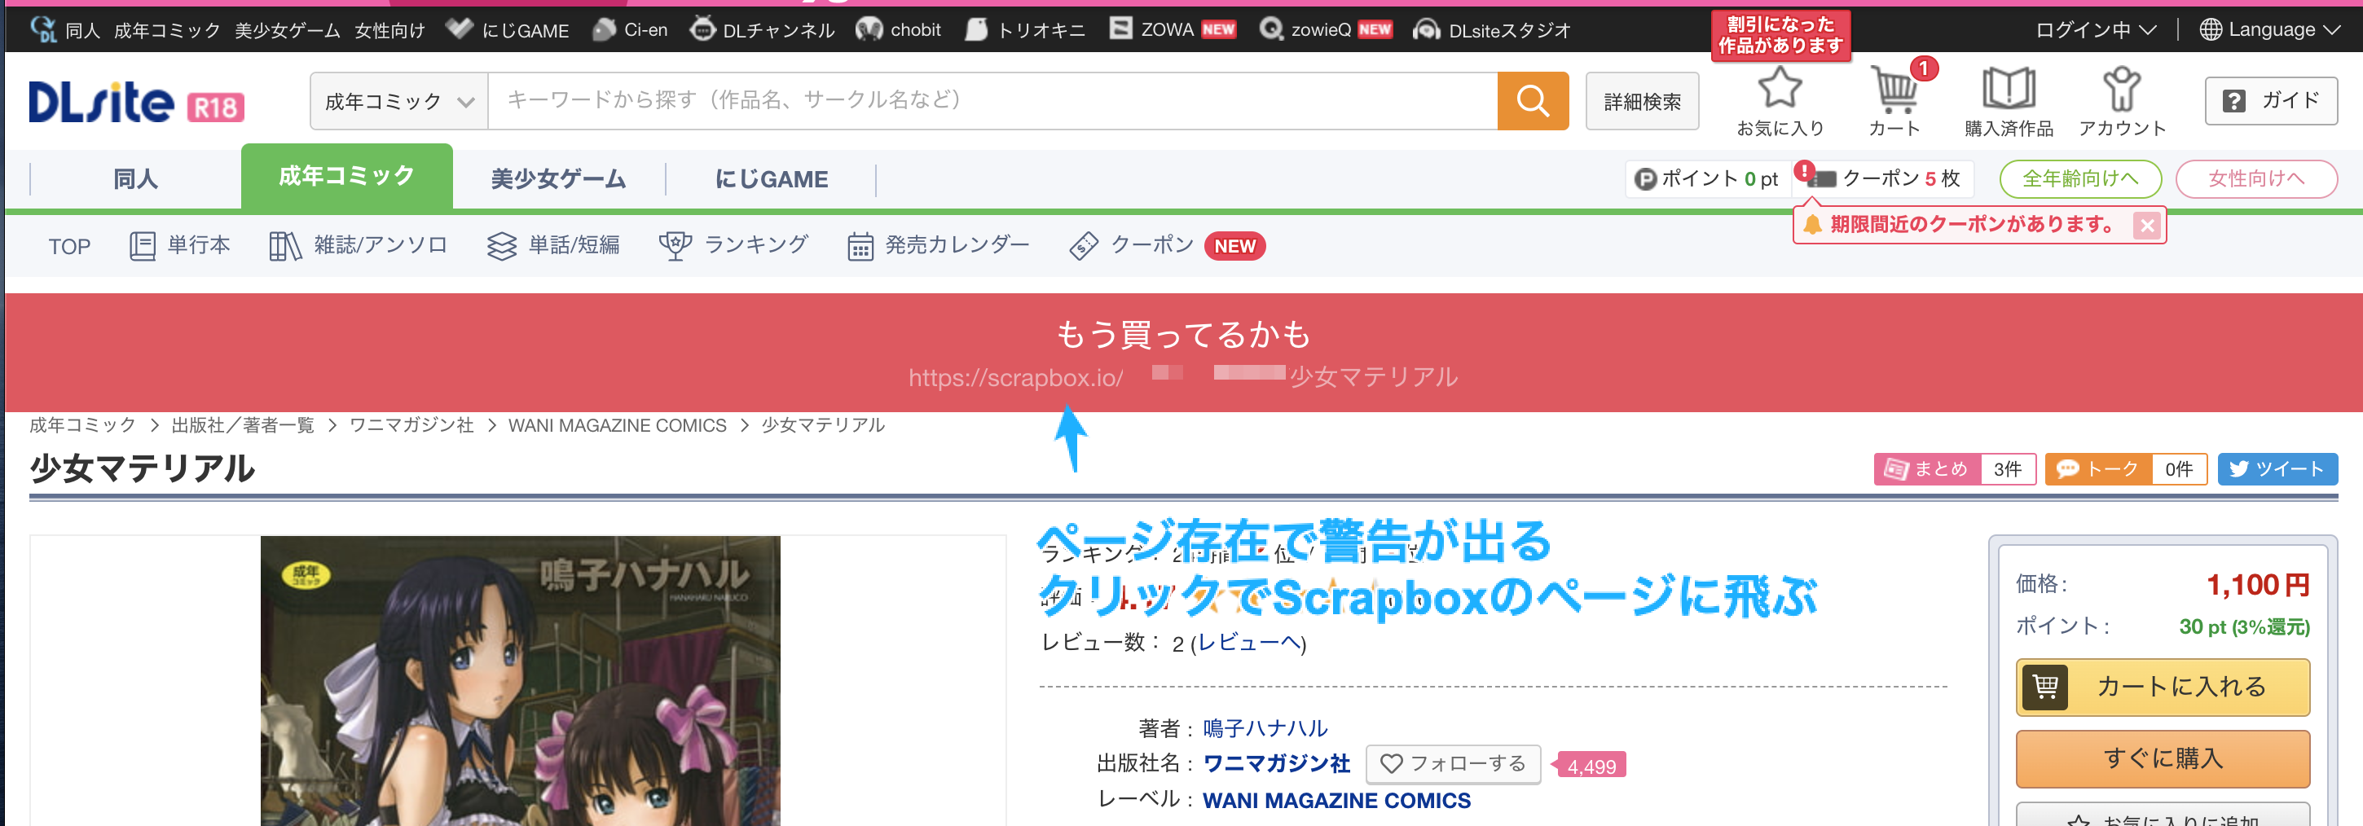2363x826 pixels.
Task: Click the トリオキニ top bar link
Action: point(1026,30)
